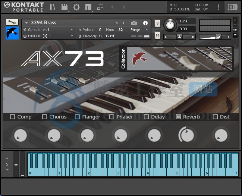Disable the Reverb effect checkbox
Viewport: 242px width, 196px height.
178,117
